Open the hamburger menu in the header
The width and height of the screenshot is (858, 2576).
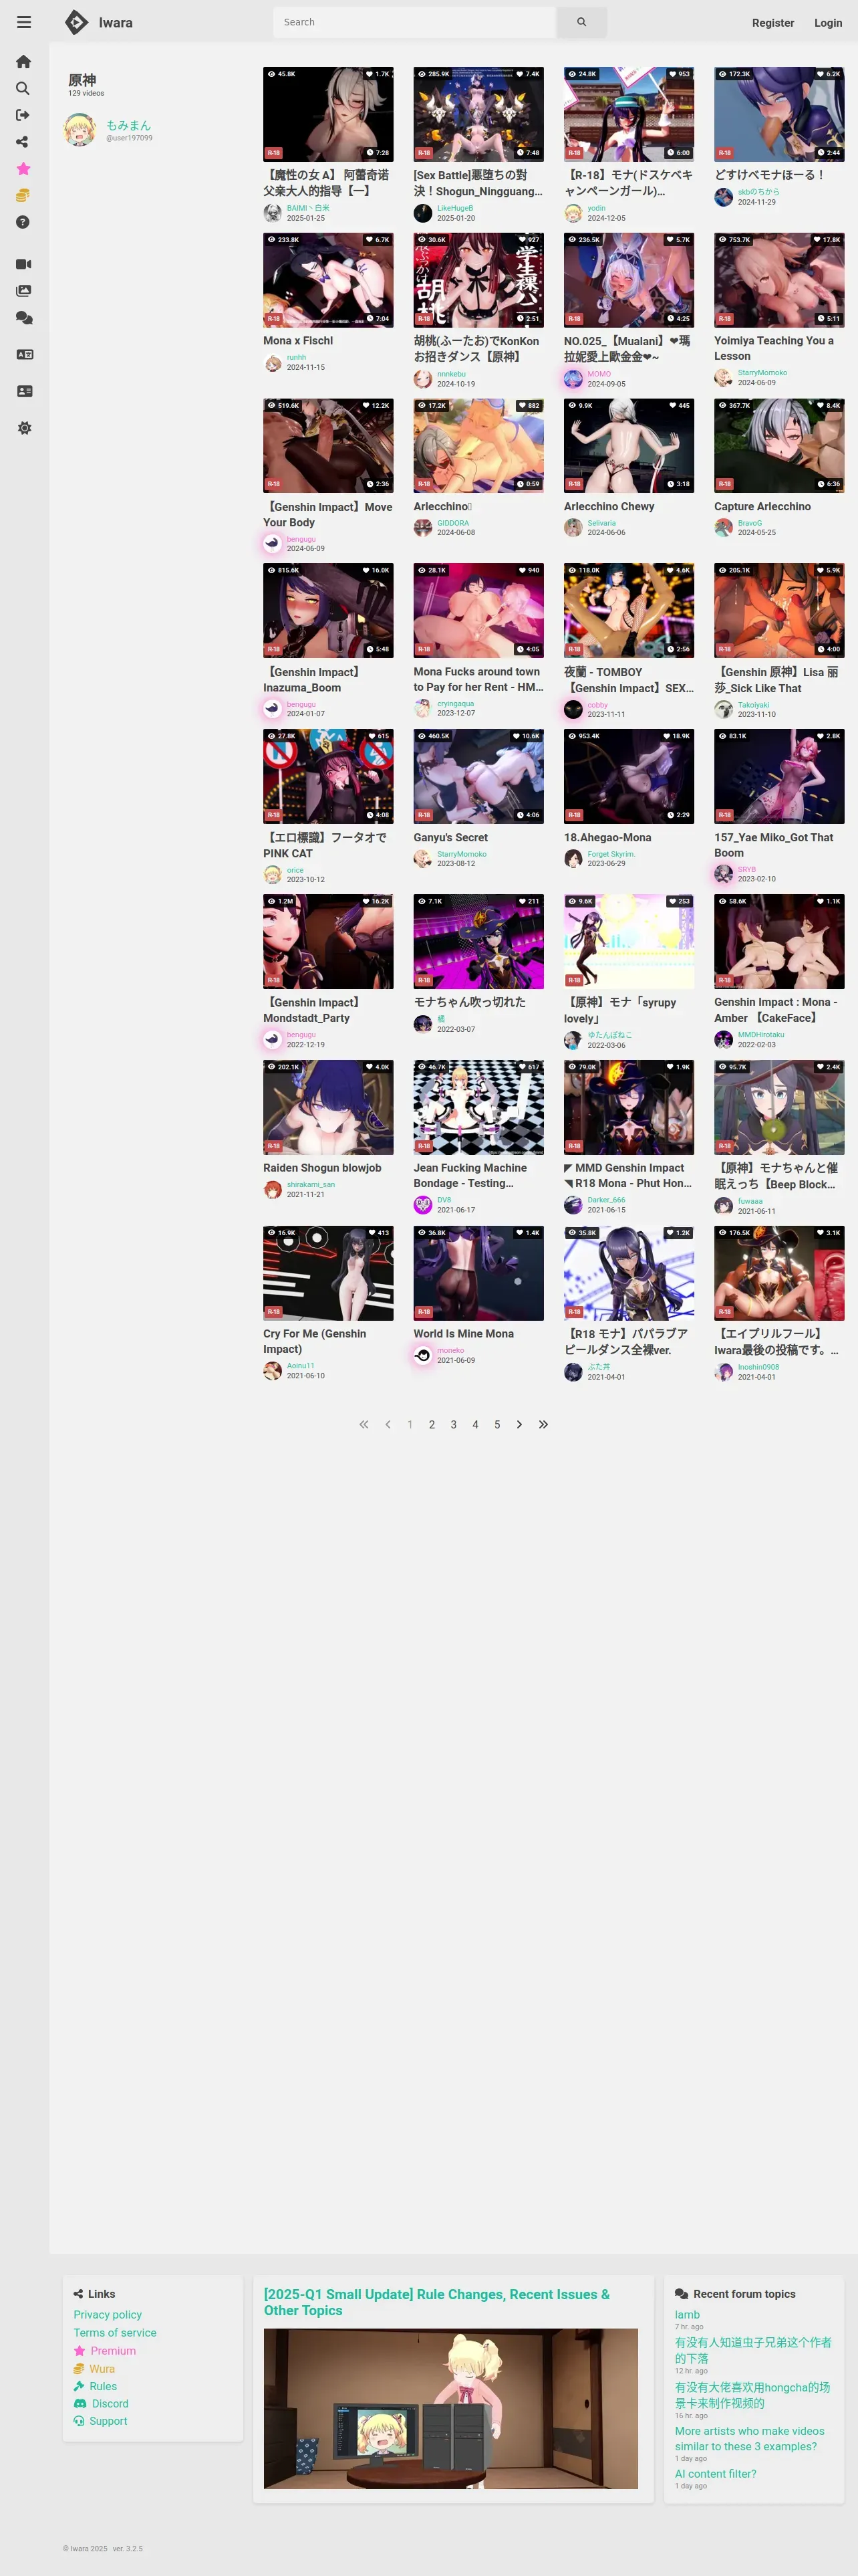point(24,22)
